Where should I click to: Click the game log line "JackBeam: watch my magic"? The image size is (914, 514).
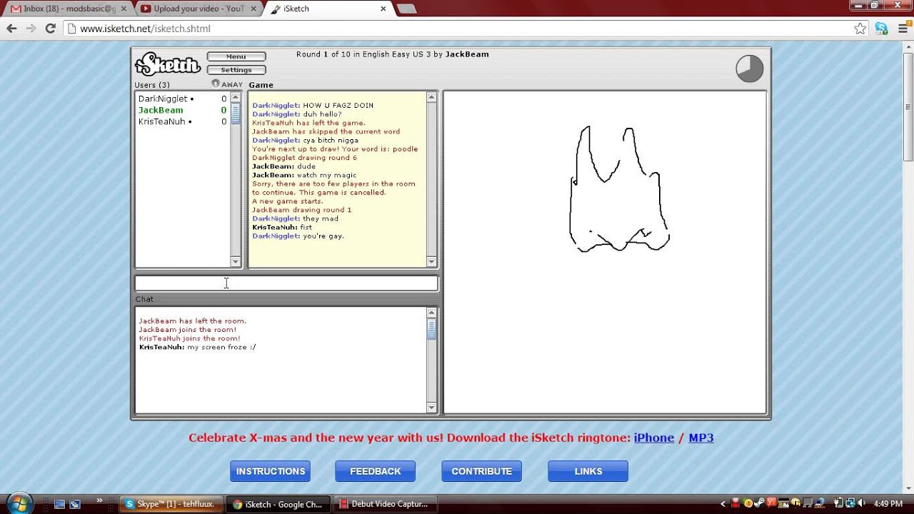coord(304,175)
